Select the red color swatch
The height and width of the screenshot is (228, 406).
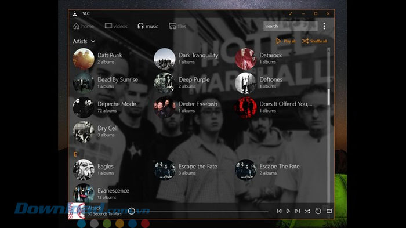145,223
